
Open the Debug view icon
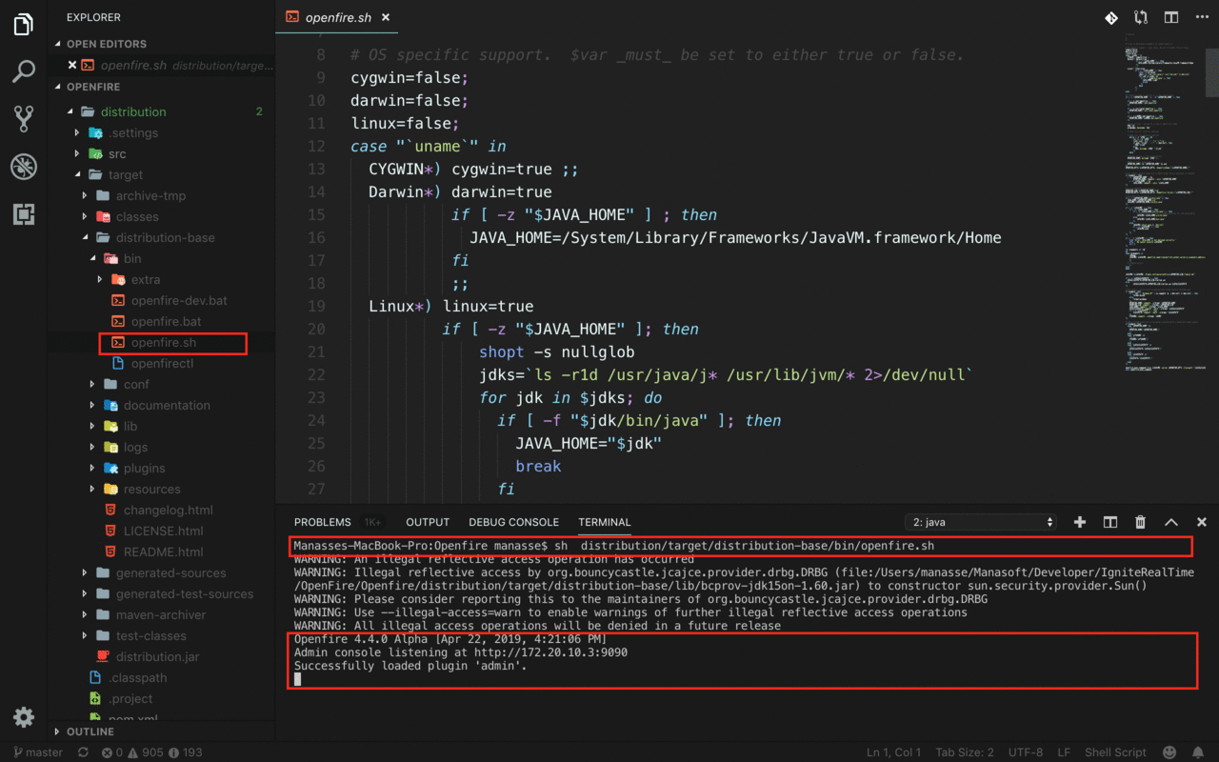24,167
